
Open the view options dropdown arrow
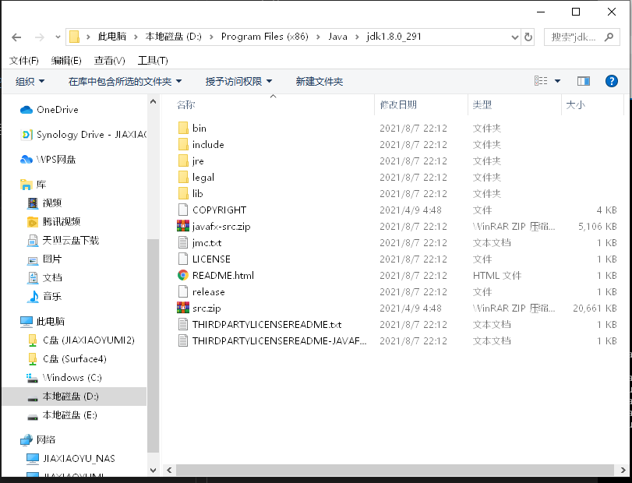pyautogui.click(x=557, y=81)
